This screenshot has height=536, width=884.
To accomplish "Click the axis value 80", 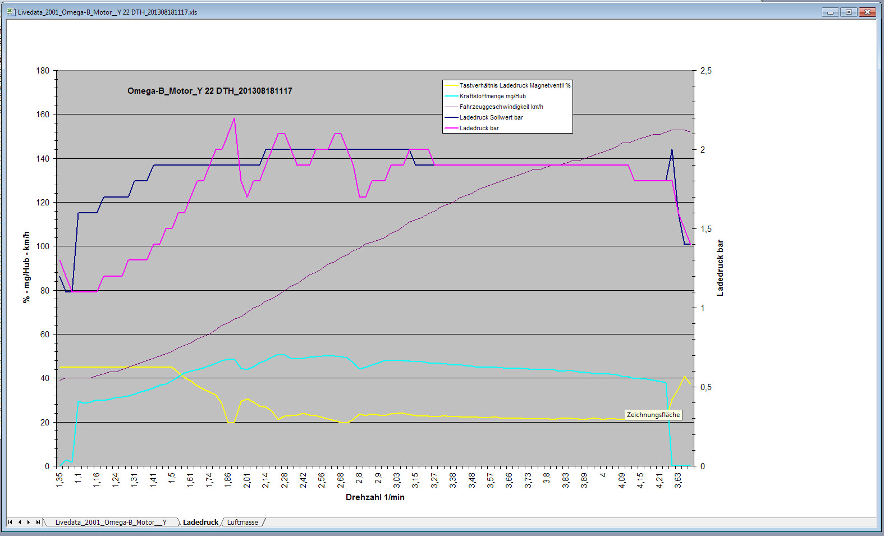I will (x=45, y=290).
